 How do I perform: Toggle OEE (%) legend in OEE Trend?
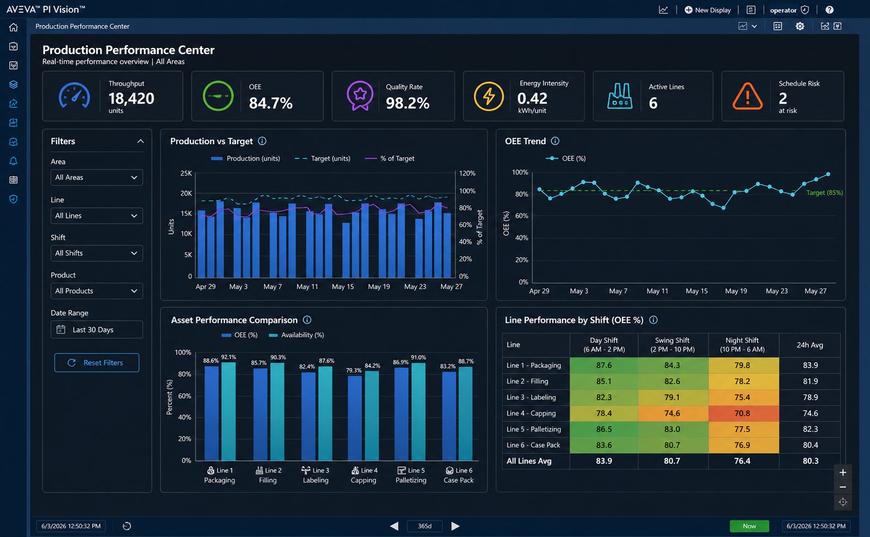pyautogui.click(x=566, y=158)
